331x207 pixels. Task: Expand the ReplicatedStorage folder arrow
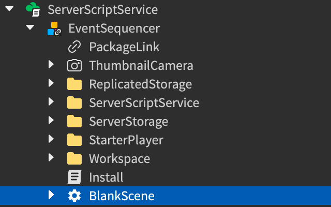tap(51, 84)
